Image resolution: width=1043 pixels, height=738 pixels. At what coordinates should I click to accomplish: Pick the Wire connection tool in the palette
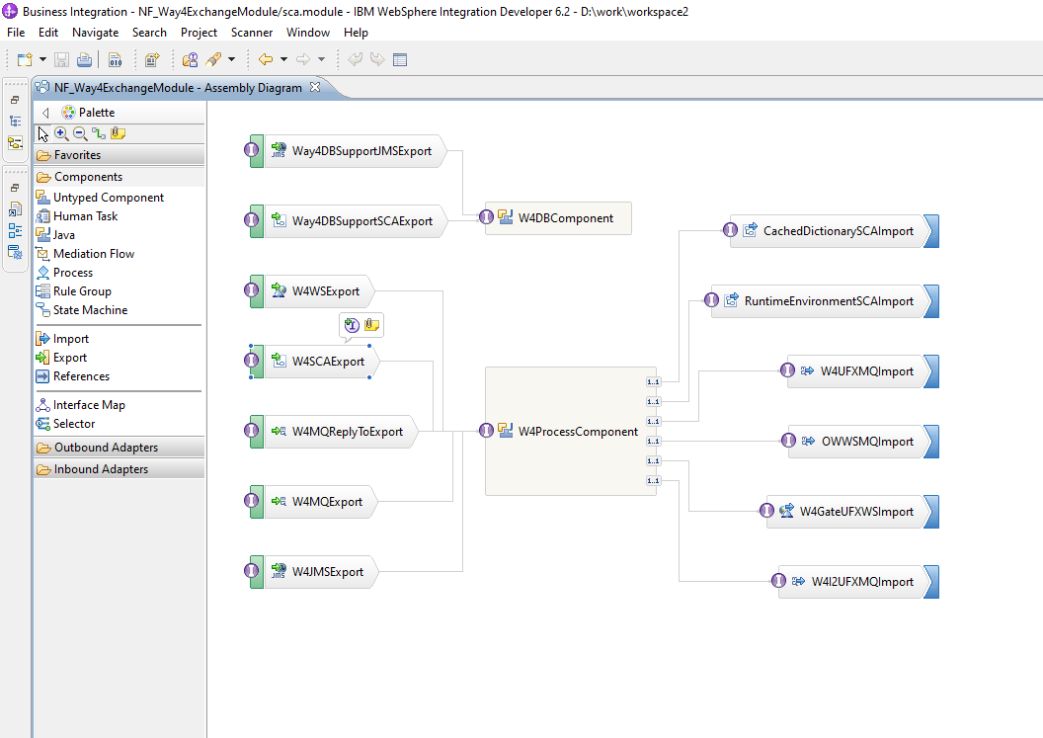pyautogui.click(x=99, y=133)
